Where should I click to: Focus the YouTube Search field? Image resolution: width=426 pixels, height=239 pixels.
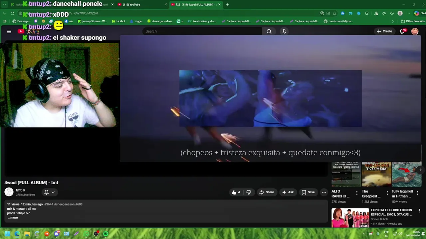[x=202, y=31]
